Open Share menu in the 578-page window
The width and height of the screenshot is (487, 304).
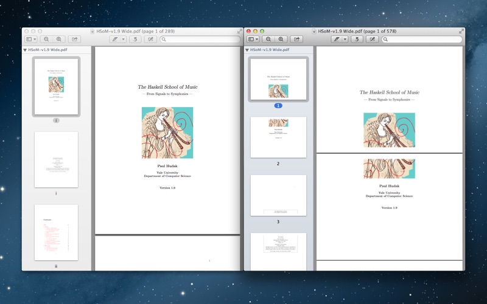pyautogui.click(x=296, y=40)
